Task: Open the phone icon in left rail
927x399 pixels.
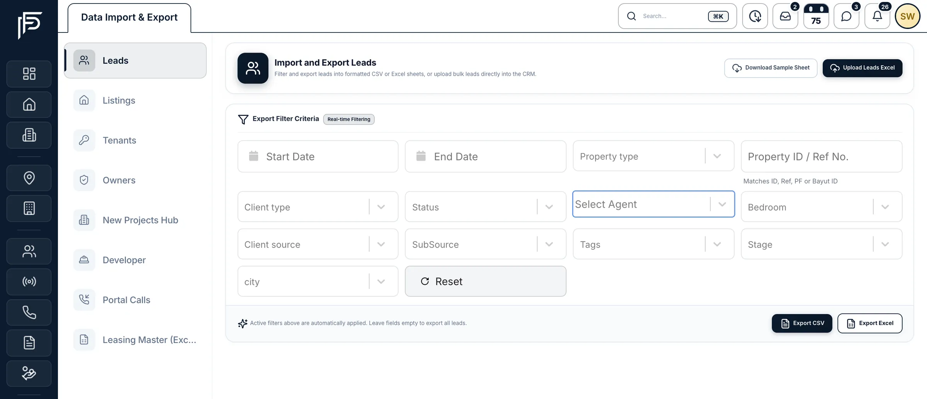Action: tap(29, 312)
